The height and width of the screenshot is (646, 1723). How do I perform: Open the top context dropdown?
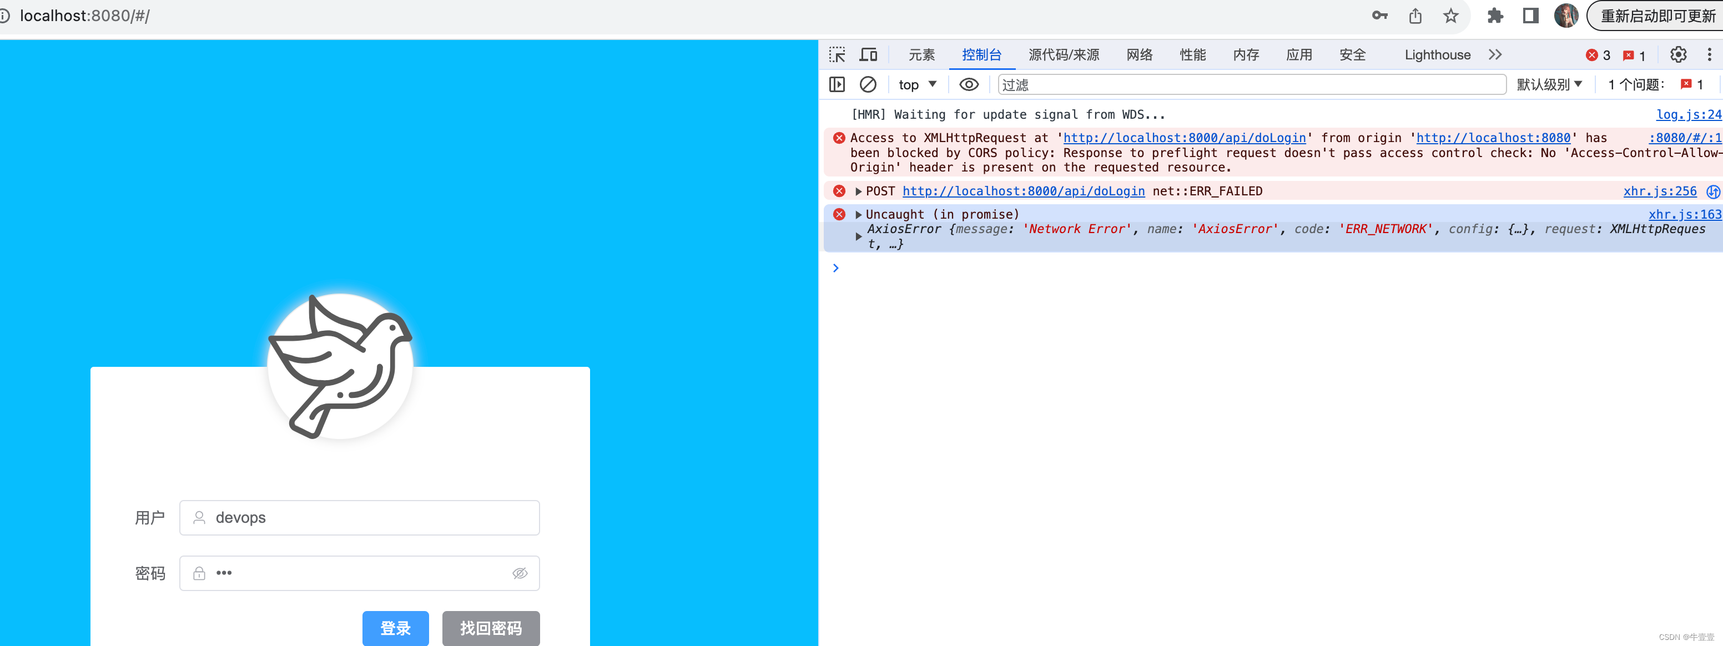917,84
